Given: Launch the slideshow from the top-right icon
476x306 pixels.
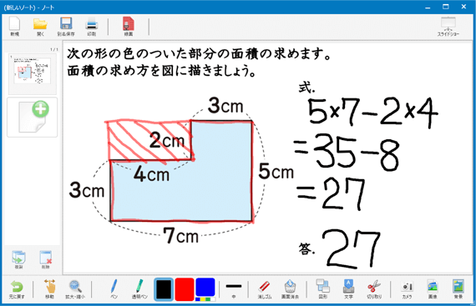Looking at the screenshot, I should 448,27.
